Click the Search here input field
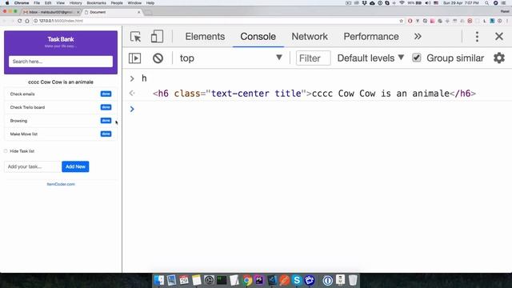 61,62
